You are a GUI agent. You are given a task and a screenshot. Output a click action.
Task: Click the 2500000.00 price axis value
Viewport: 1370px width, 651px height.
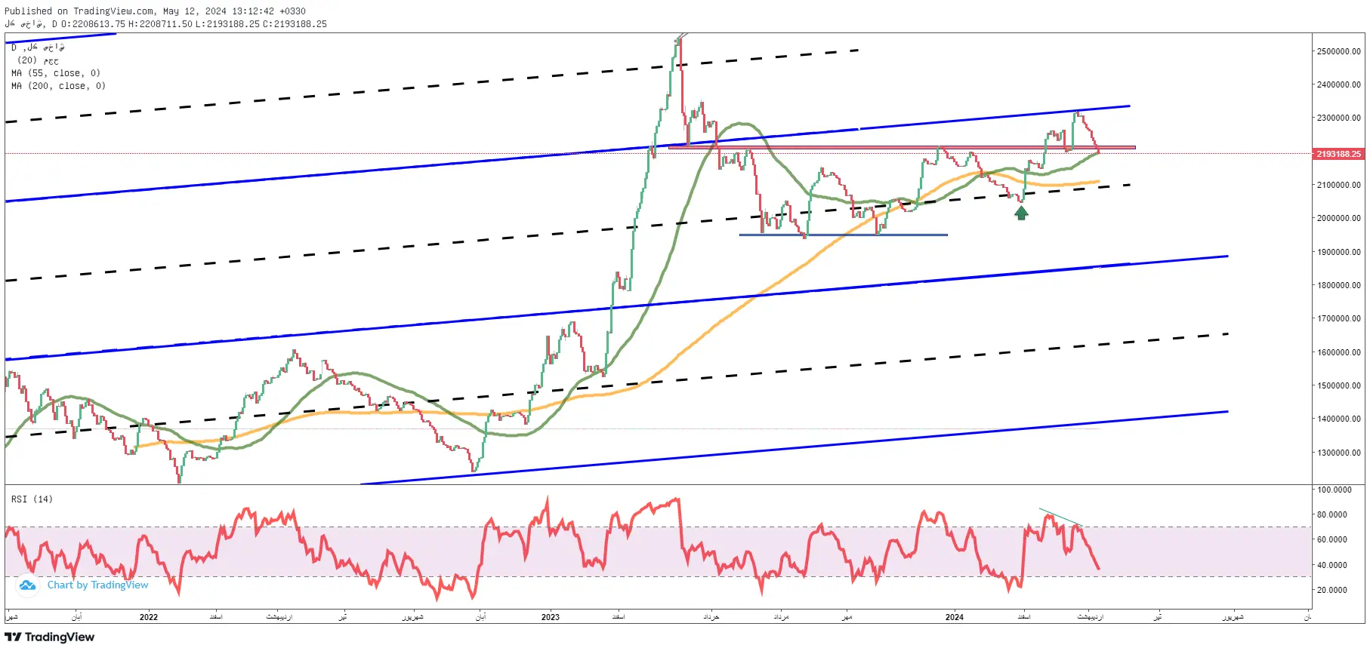coord(1339,51)
